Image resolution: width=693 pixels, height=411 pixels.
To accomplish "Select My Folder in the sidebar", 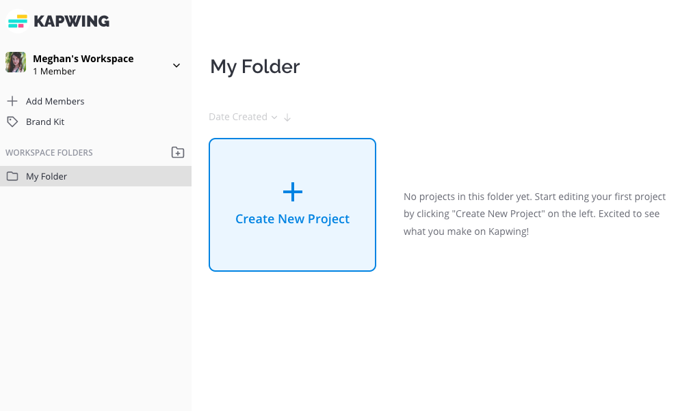I will point(47,176).
